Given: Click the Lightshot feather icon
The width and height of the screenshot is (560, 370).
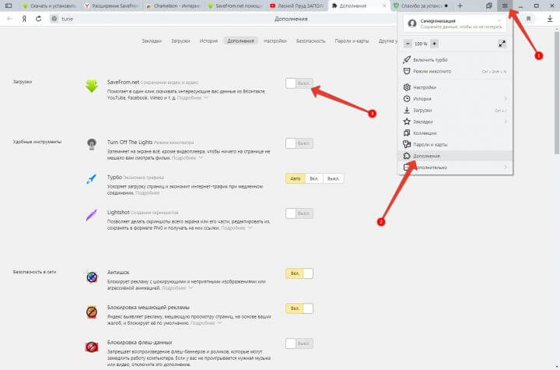Looking at the screenshot, I should point(92,215).
